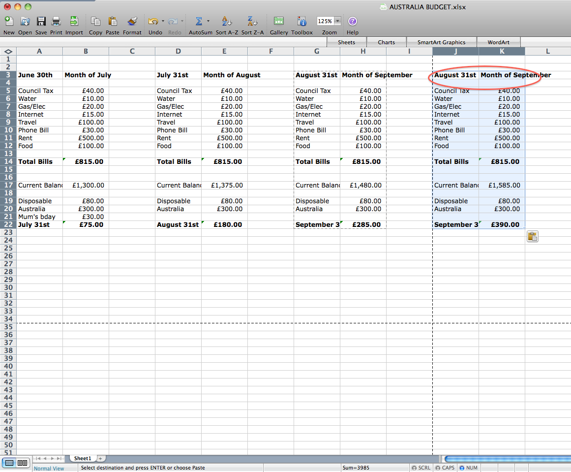571x472 pixels.
Task: Select 'Phone Bill' cell in column D
Action: pos(178,130)
